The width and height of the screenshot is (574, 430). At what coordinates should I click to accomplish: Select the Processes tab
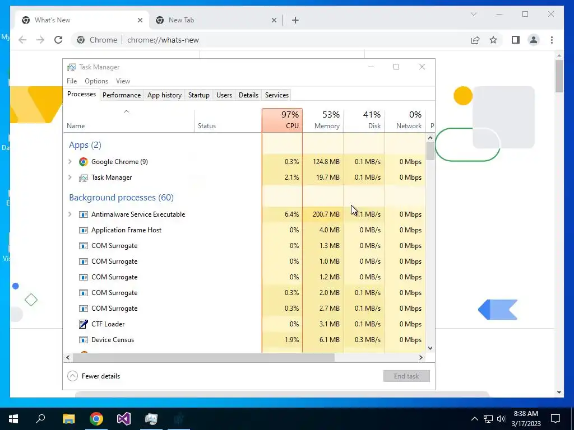click(x=81, y=94)
